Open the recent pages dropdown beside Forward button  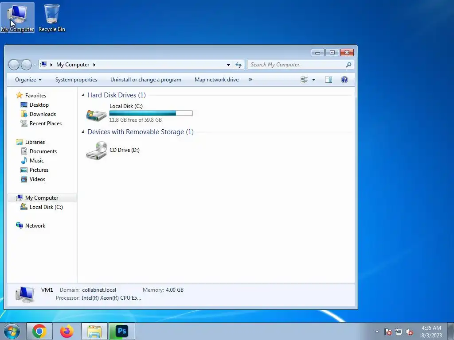point(35,65)
